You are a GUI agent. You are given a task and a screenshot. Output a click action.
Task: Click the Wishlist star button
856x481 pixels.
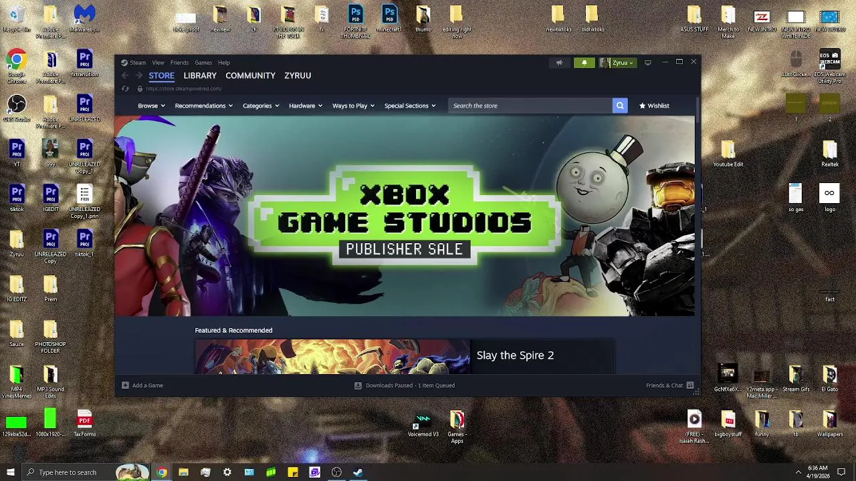click(654, 106)
